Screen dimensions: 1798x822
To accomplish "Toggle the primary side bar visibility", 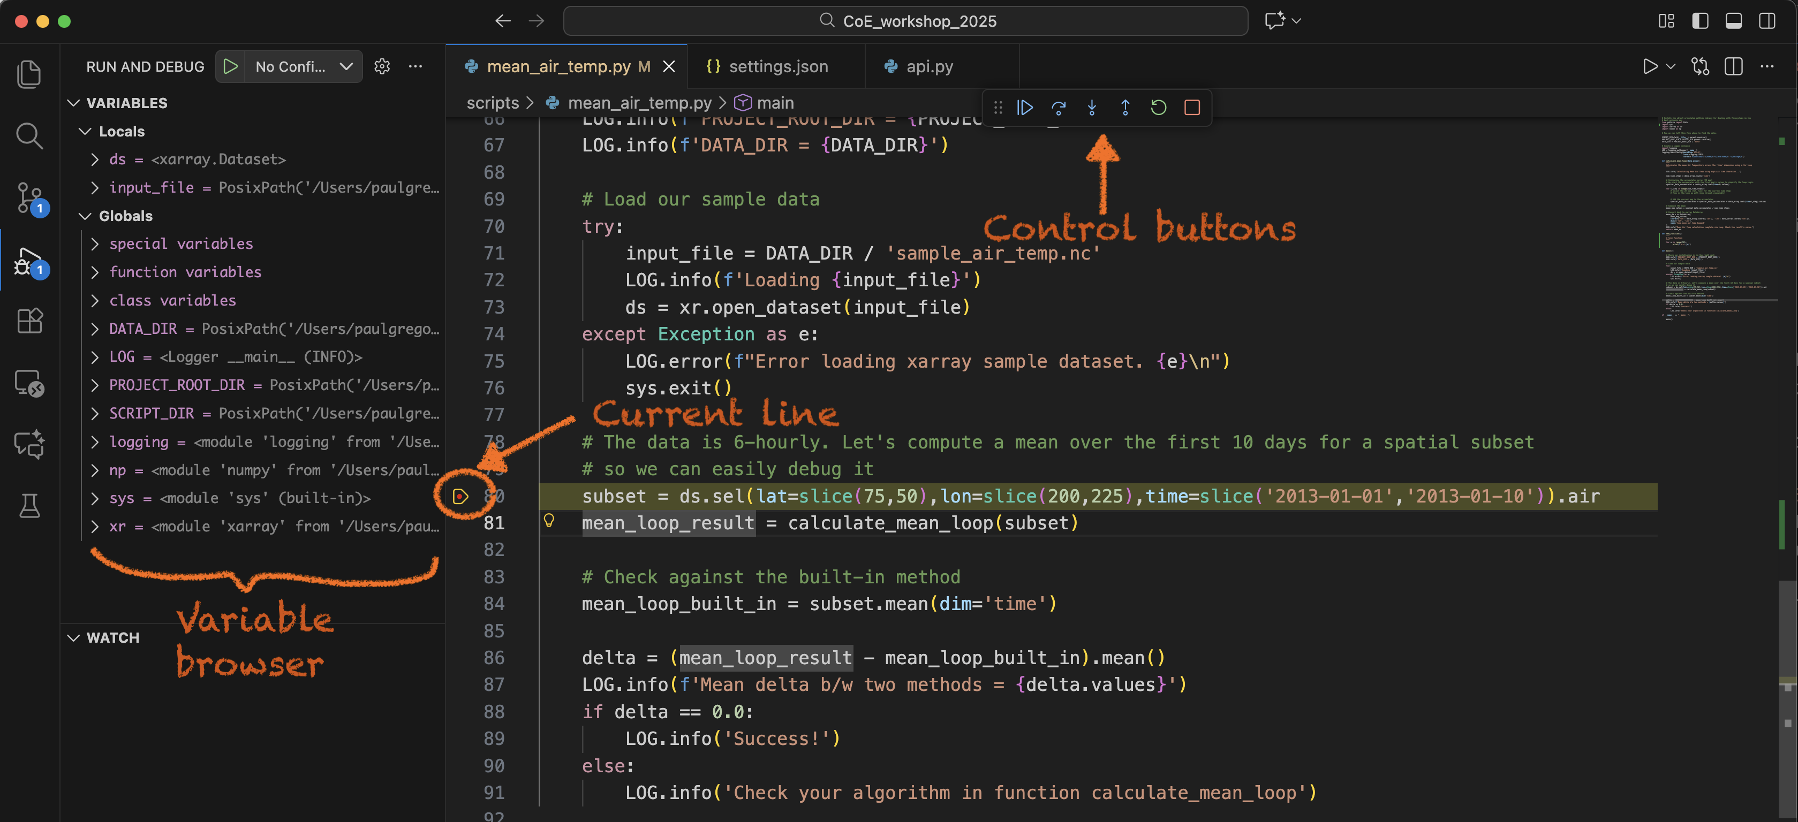I will click(1699, 21).
